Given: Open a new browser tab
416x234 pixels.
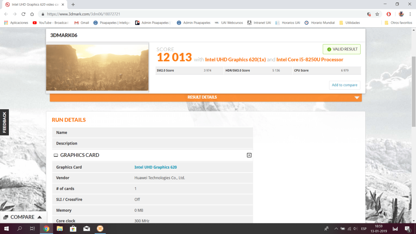Looking at the screenshot, I should point(73,4).
